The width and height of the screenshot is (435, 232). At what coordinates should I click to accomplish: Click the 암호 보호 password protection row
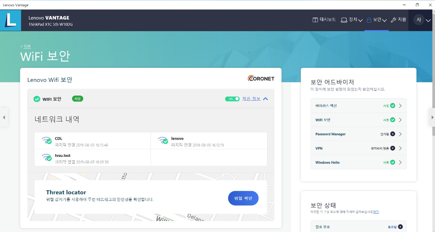point(358,227)
